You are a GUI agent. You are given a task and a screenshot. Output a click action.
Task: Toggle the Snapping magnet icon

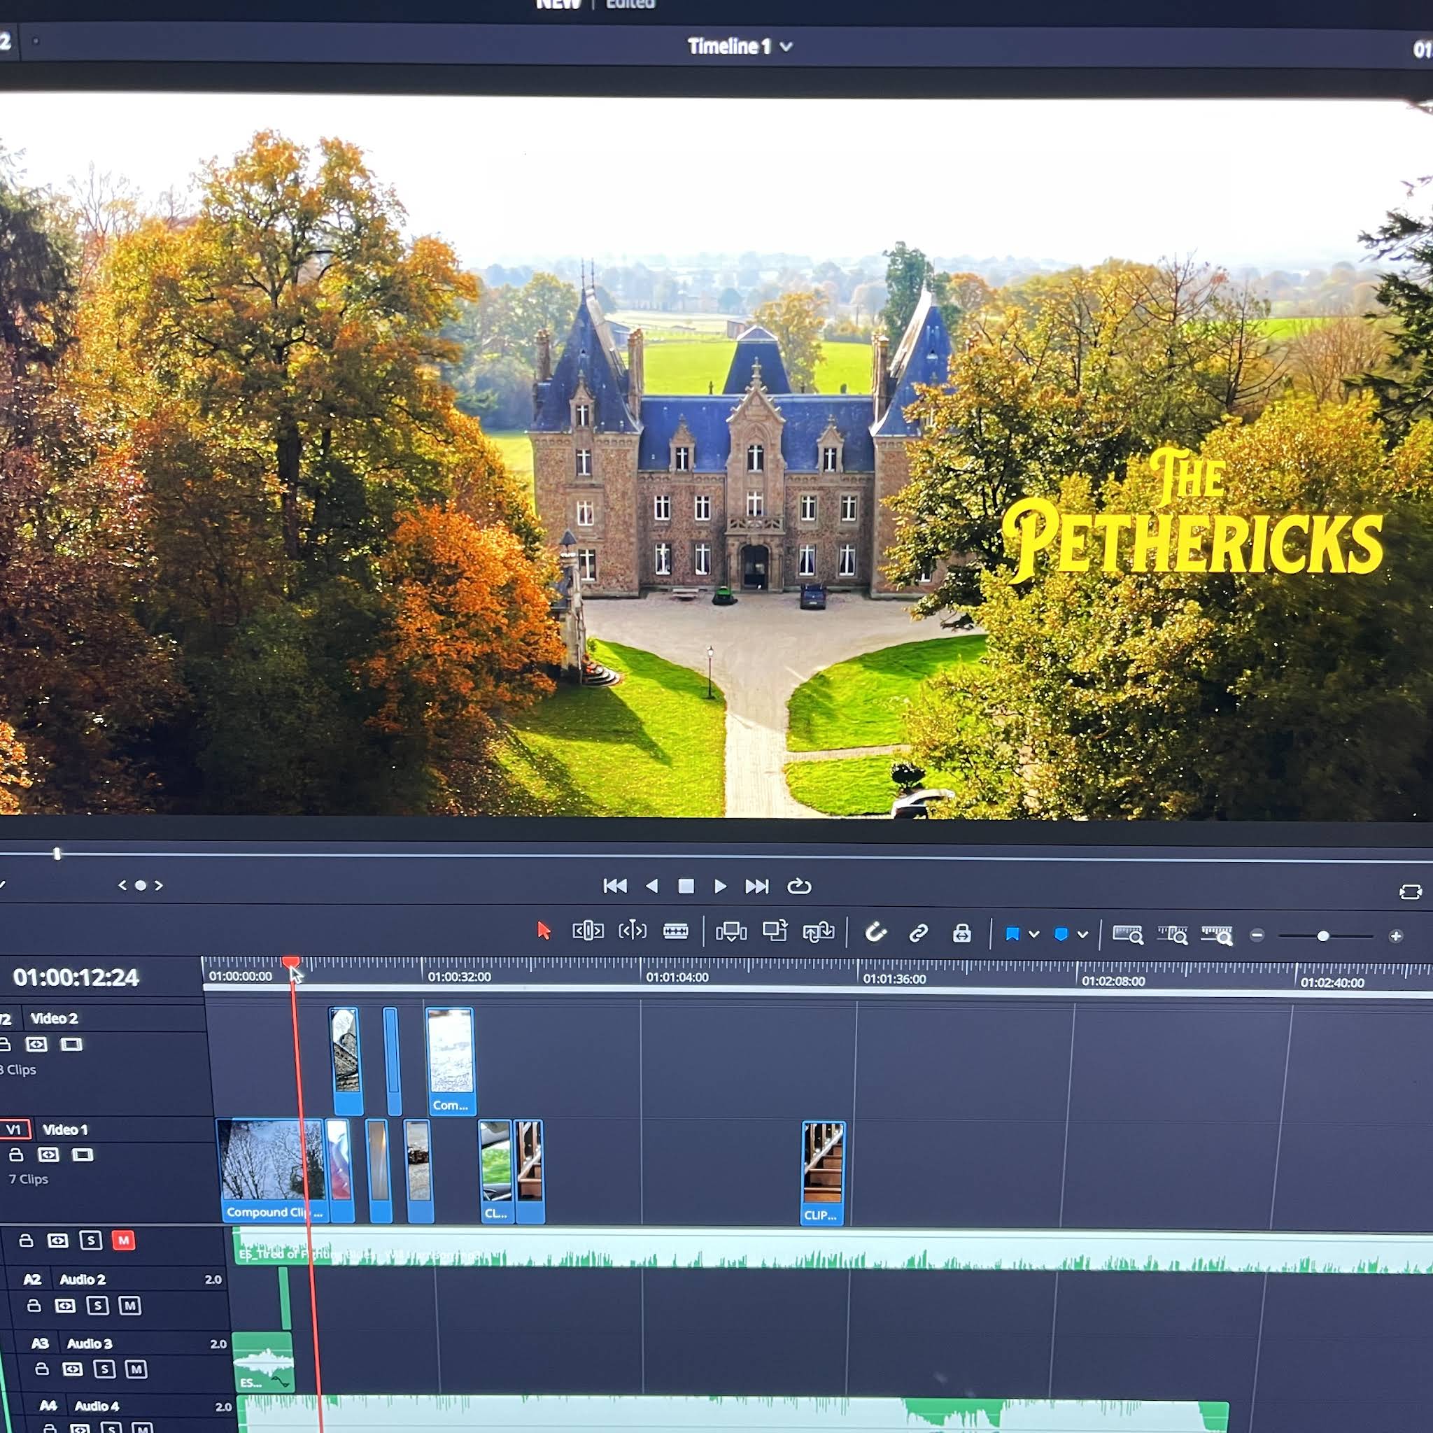coord(876,932)
